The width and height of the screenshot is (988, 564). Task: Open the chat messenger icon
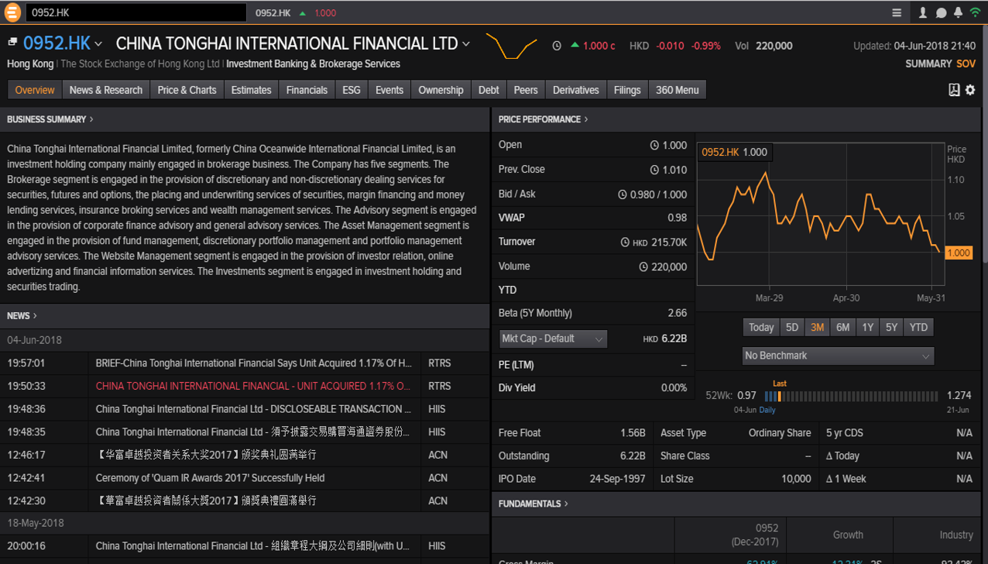click(941, 13)
